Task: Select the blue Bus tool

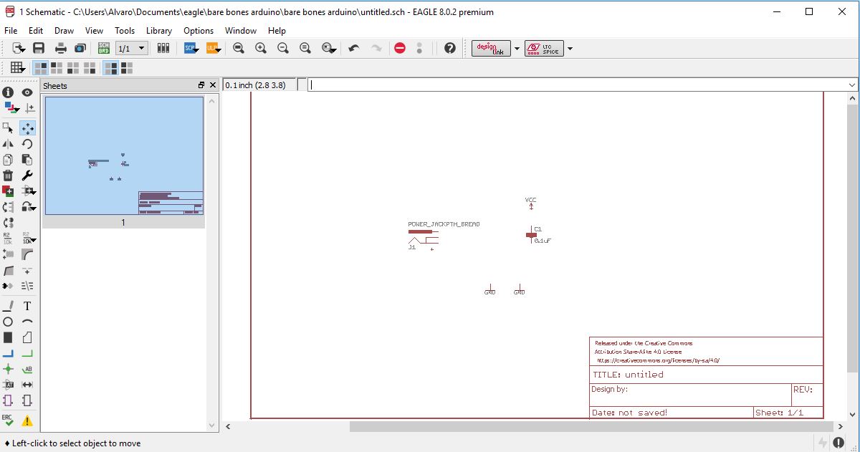Action: click(x=8, y=353)
